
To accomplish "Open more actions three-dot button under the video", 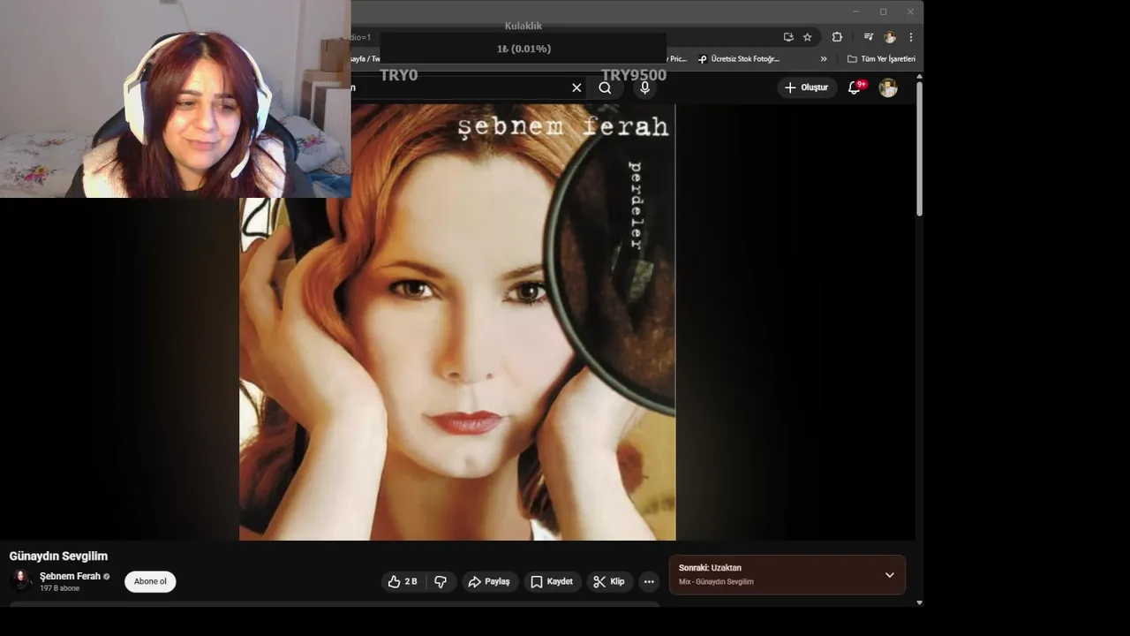I will tap(649, 581).
